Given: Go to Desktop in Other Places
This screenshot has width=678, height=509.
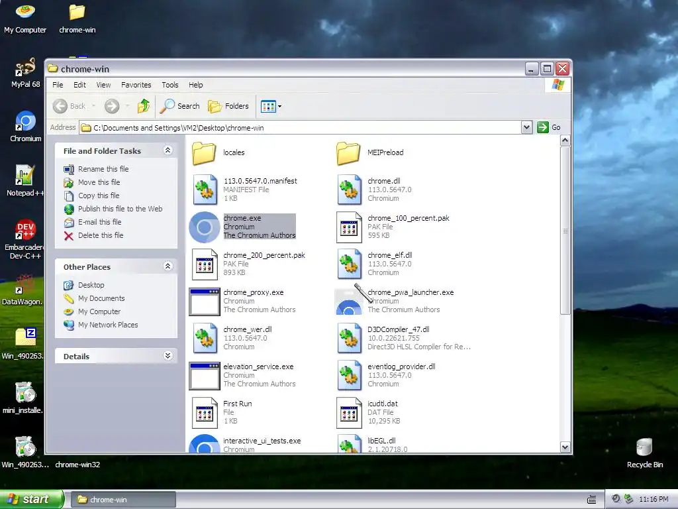Looking at the screenshot, I should click(91, 285).
